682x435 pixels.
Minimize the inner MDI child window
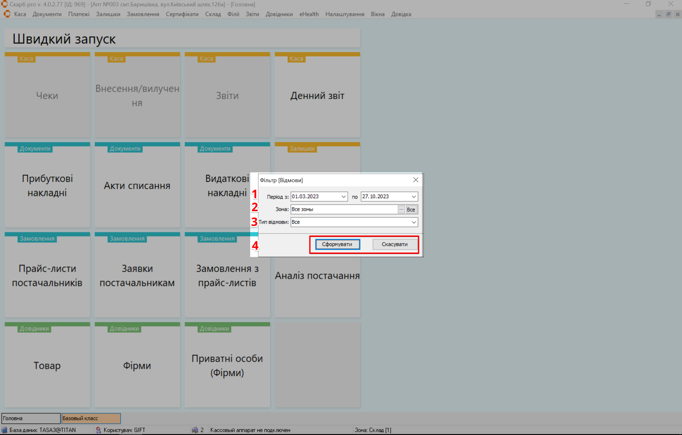click(659, 15)
